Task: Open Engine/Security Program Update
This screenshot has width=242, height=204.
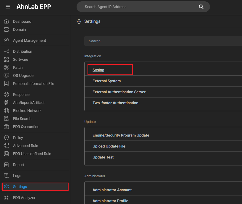Action: [121, 135]
